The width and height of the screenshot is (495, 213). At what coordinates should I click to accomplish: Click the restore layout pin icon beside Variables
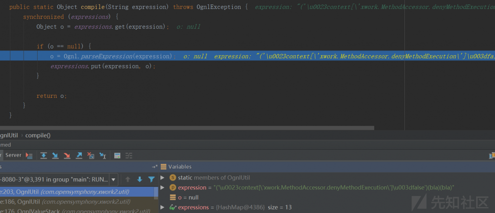click(154, 167)
